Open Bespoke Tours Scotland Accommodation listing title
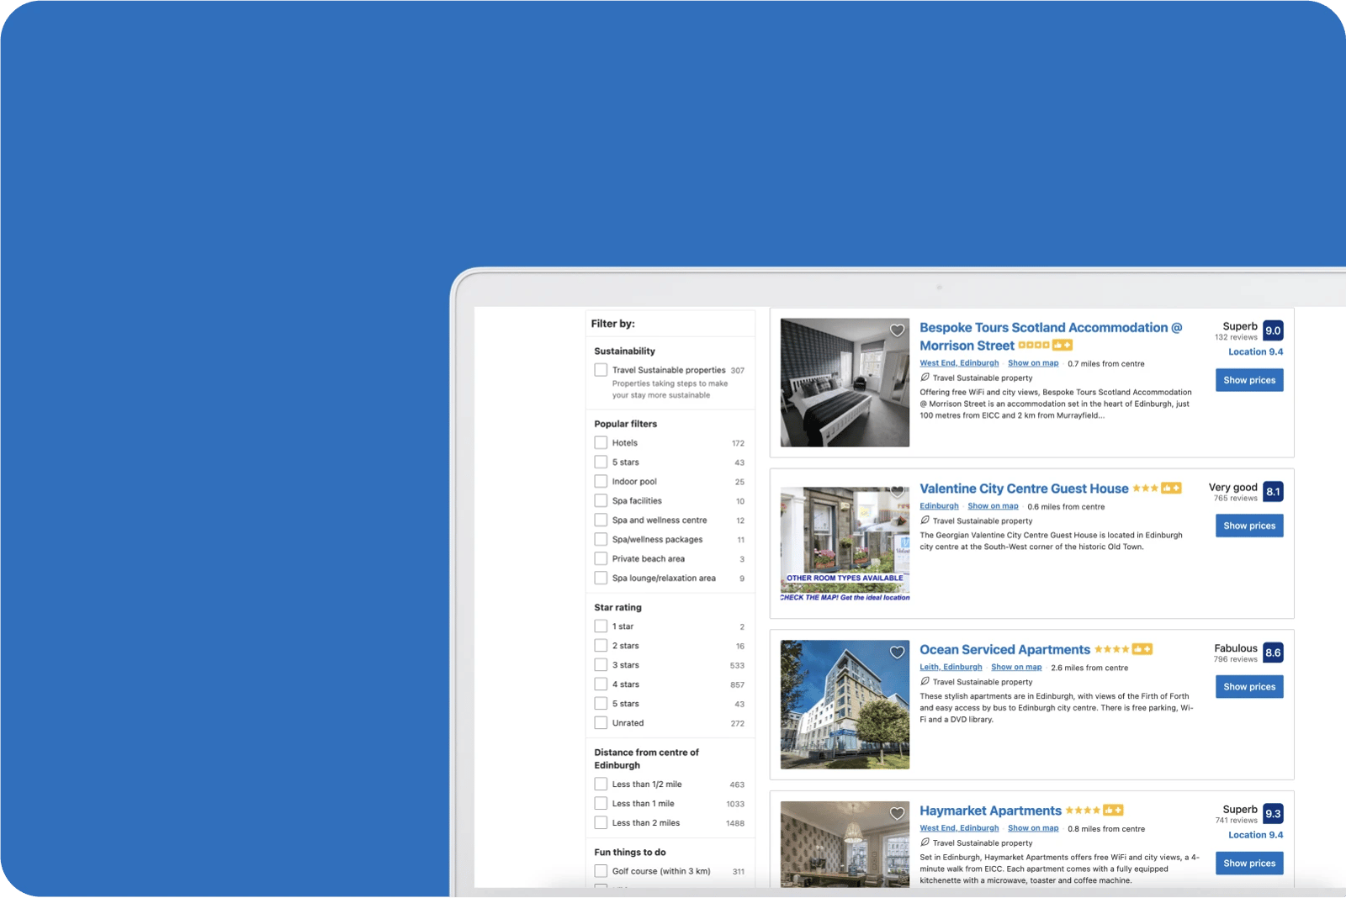1346x898 pixels. [x=1051, y=336]
